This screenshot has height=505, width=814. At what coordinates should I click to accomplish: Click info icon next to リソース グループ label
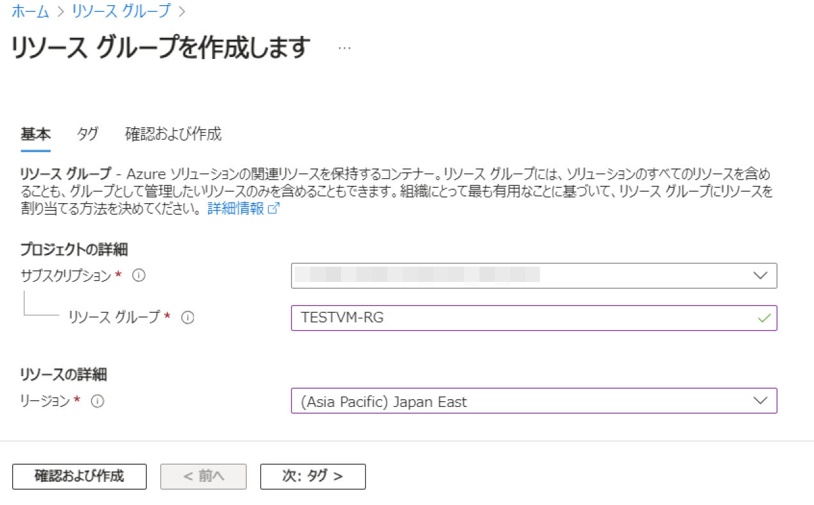(187, 317)
